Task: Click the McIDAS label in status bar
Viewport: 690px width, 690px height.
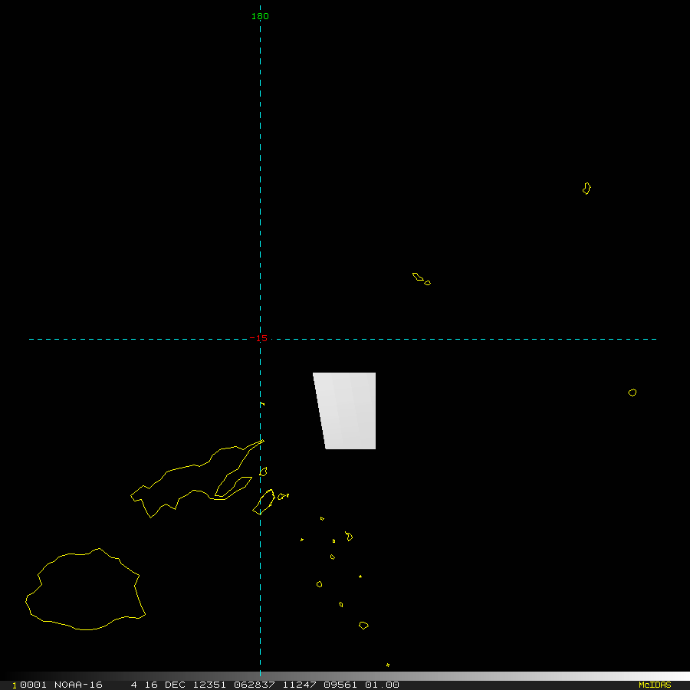Action: pyautogui.click(x=655, y=685)
